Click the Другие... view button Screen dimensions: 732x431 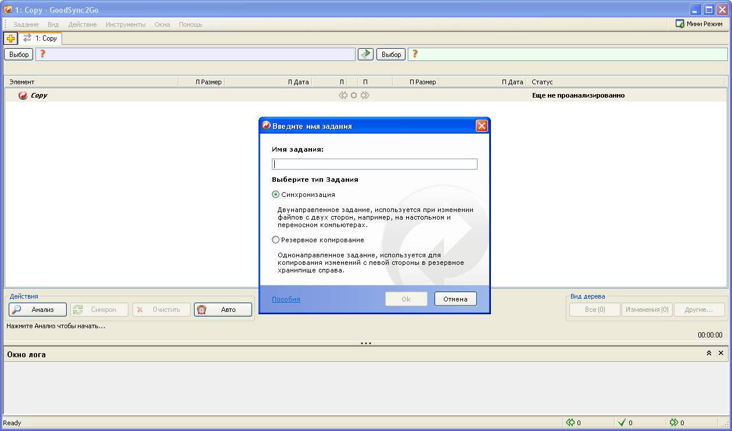pos(699,310)
